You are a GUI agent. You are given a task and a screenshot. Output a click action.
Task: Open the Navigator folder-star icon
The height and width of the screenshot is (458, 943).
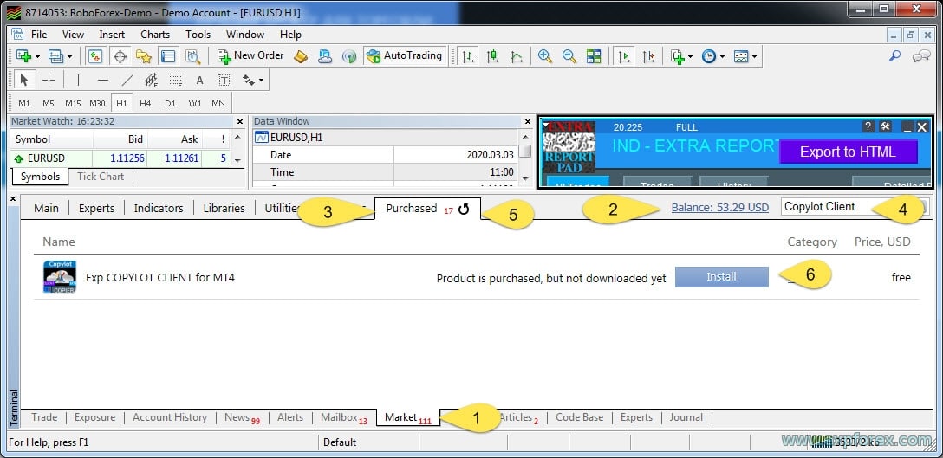coord(144,56)
